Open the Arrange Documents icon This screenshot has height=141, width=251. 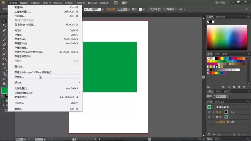(124, 3)
